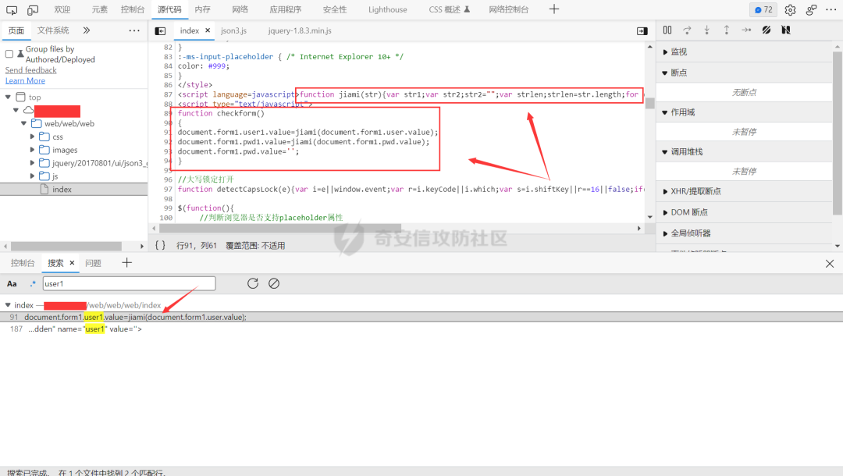The width and height of the screenshot is (843, 476).
Task: Expand the css folder
Action: coord(32,137)
